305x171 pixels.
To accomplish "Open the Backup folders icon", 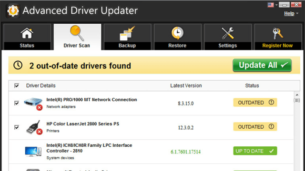I will [127, 33].
